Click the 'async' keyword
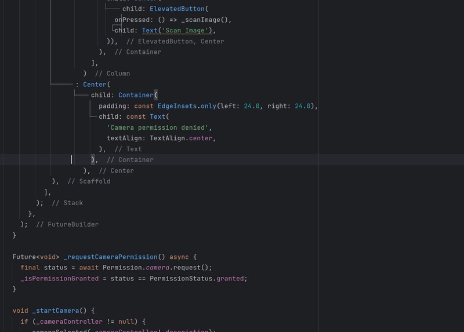Screen dimensions: 464x332 click(179, 257)
